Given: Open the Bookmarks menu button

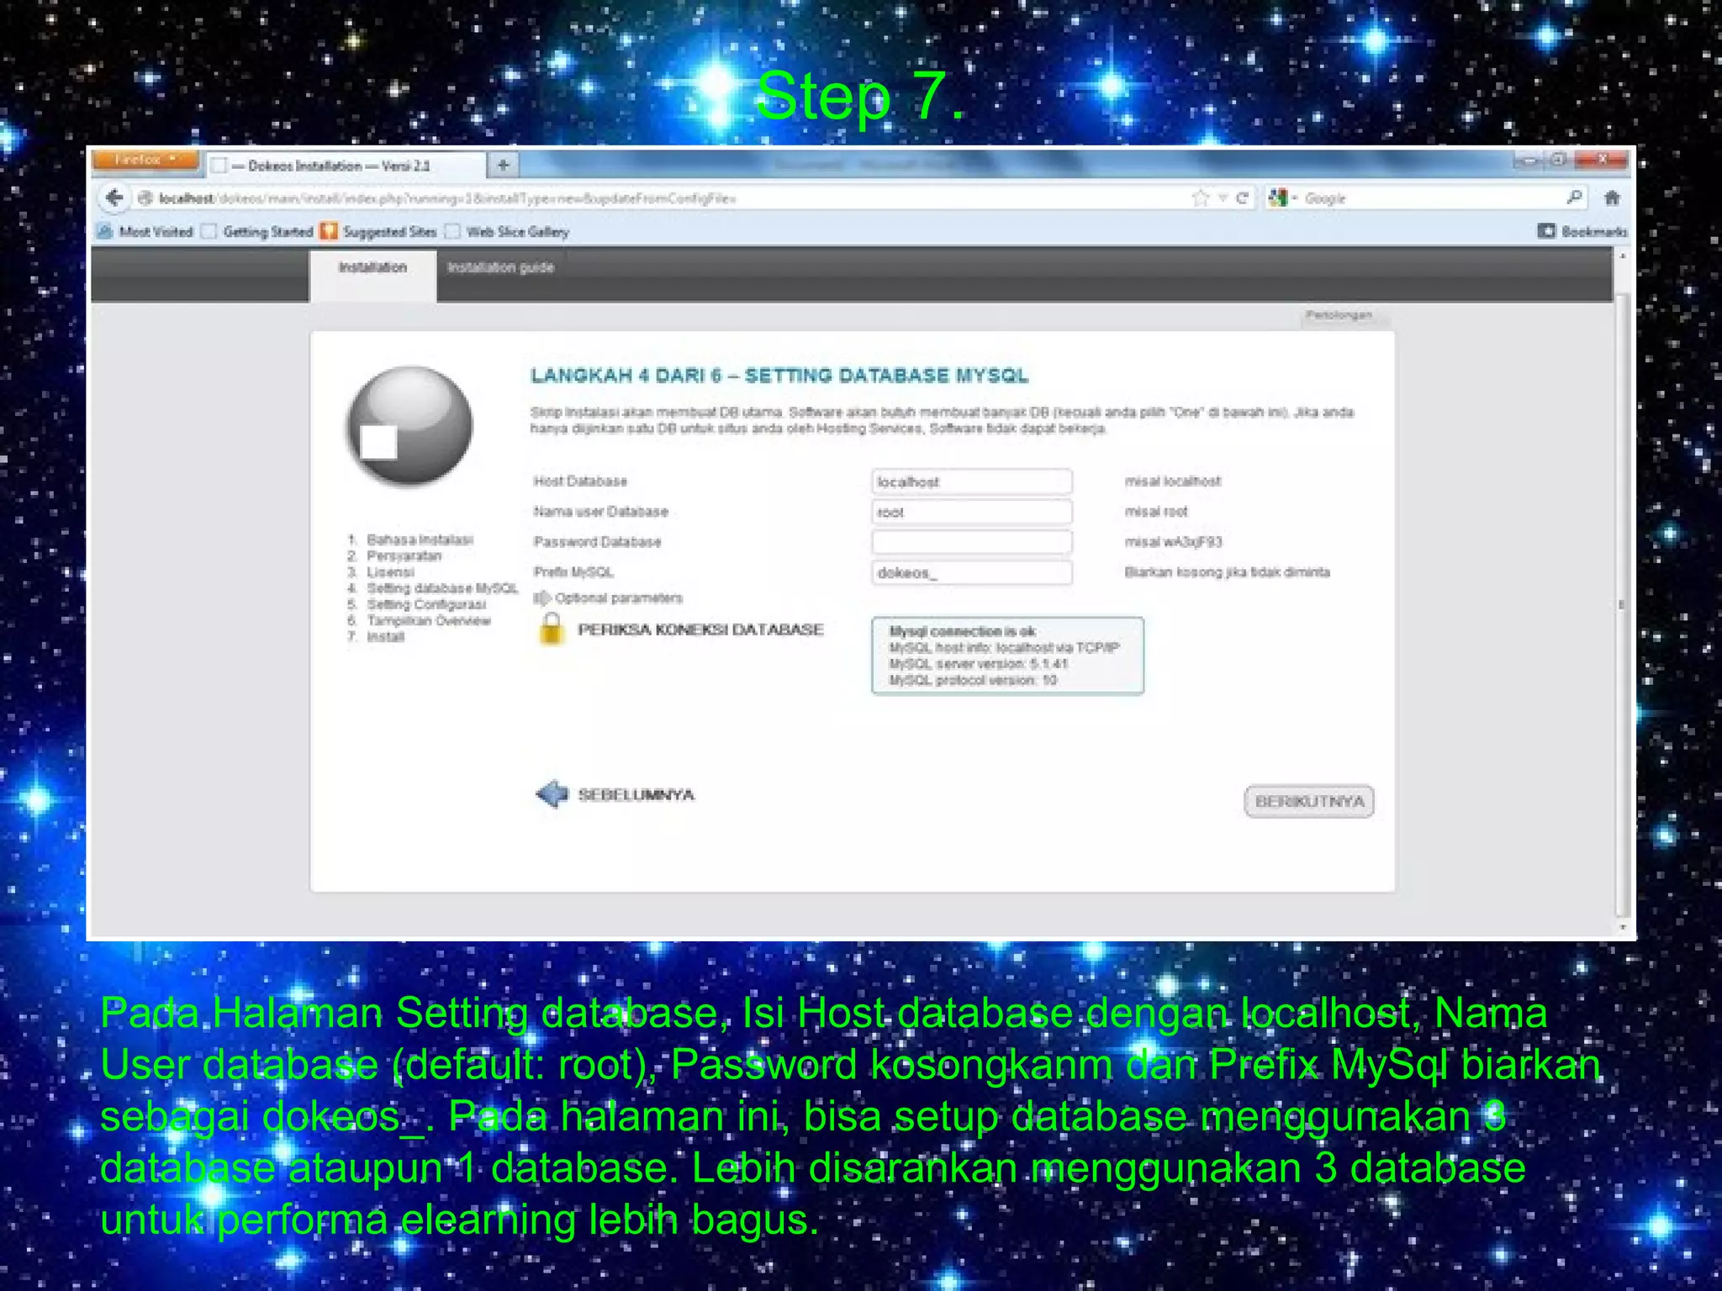Looking at the screenshot, I should coord(1582,231).
